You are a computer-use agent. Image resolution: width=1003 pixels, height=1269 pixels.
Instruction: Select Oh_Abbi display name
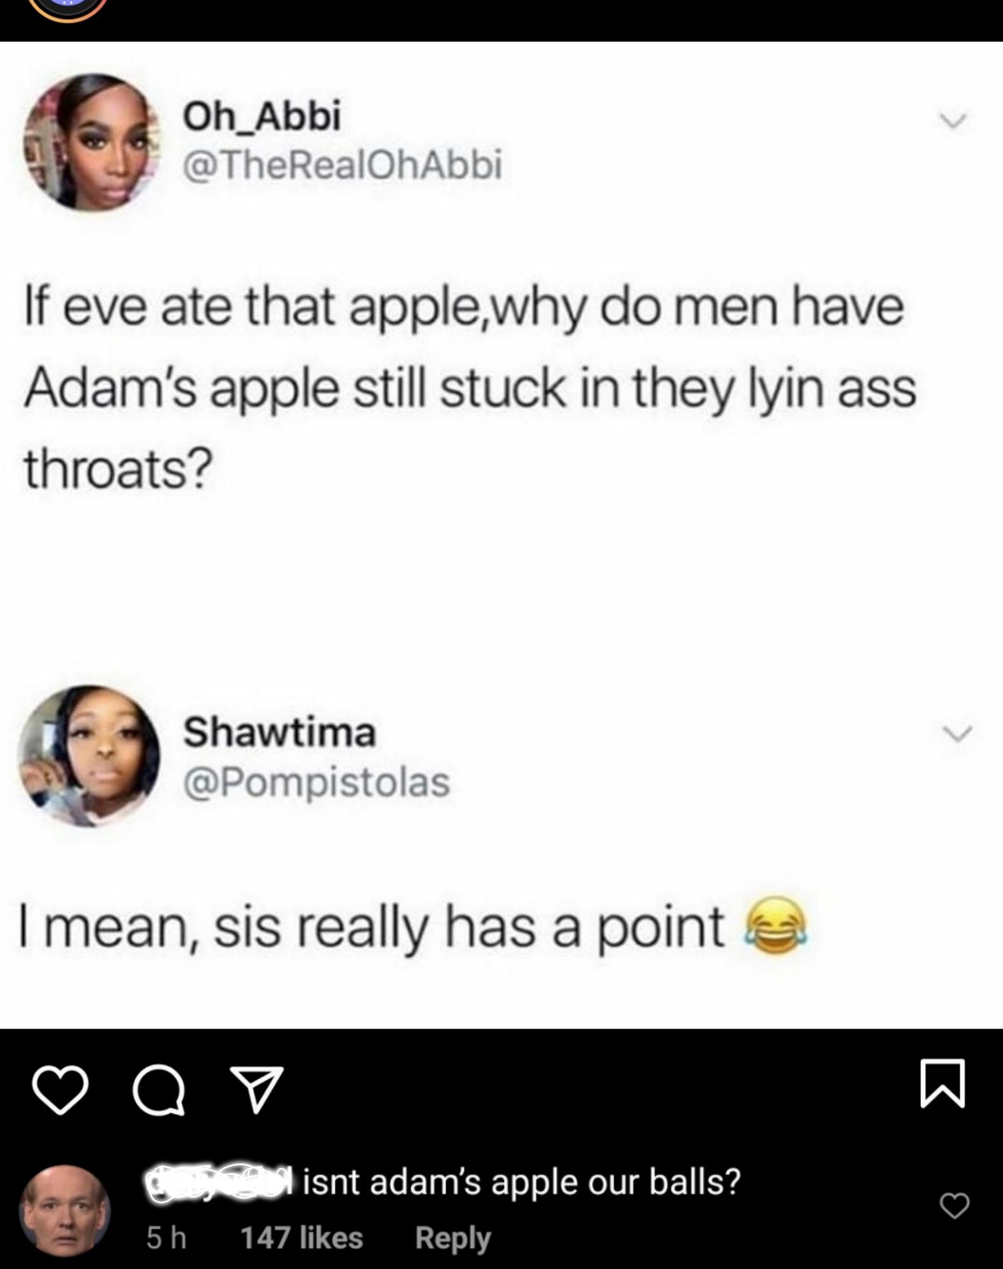262,116
